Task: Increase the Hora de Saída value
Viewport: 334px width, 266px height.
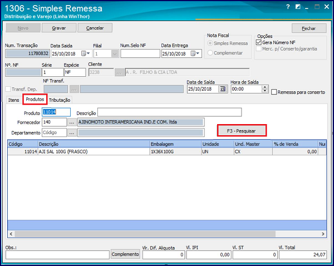Action: 265,87
